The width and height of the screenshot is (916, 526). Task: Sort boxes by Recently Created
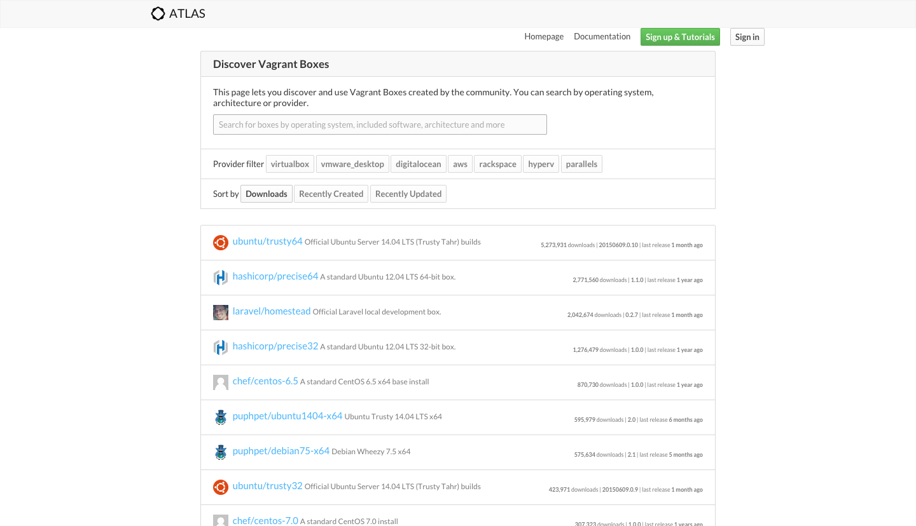click(331, 194)
